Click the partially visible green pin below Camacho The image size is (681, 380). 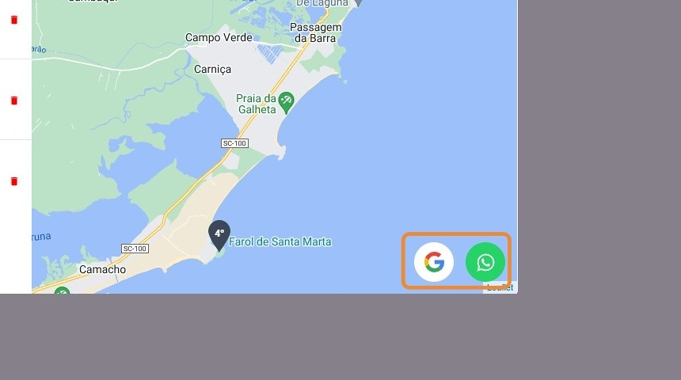(x=62, y=290)
